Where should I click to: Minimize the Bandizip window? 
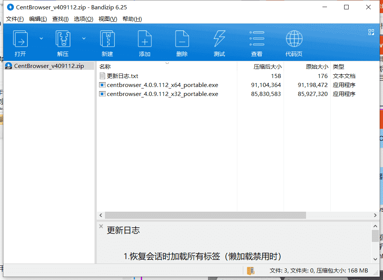pyautogui.click(x=325, y=7)
